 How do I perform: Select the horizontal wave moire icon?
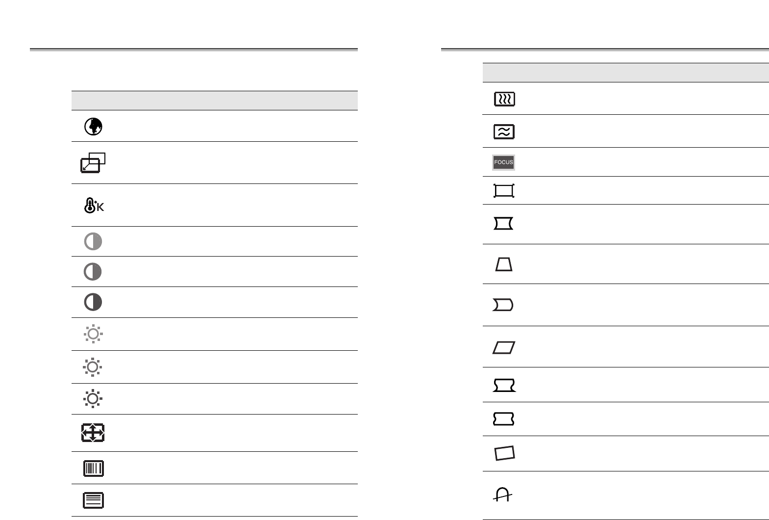coord(504,131)
